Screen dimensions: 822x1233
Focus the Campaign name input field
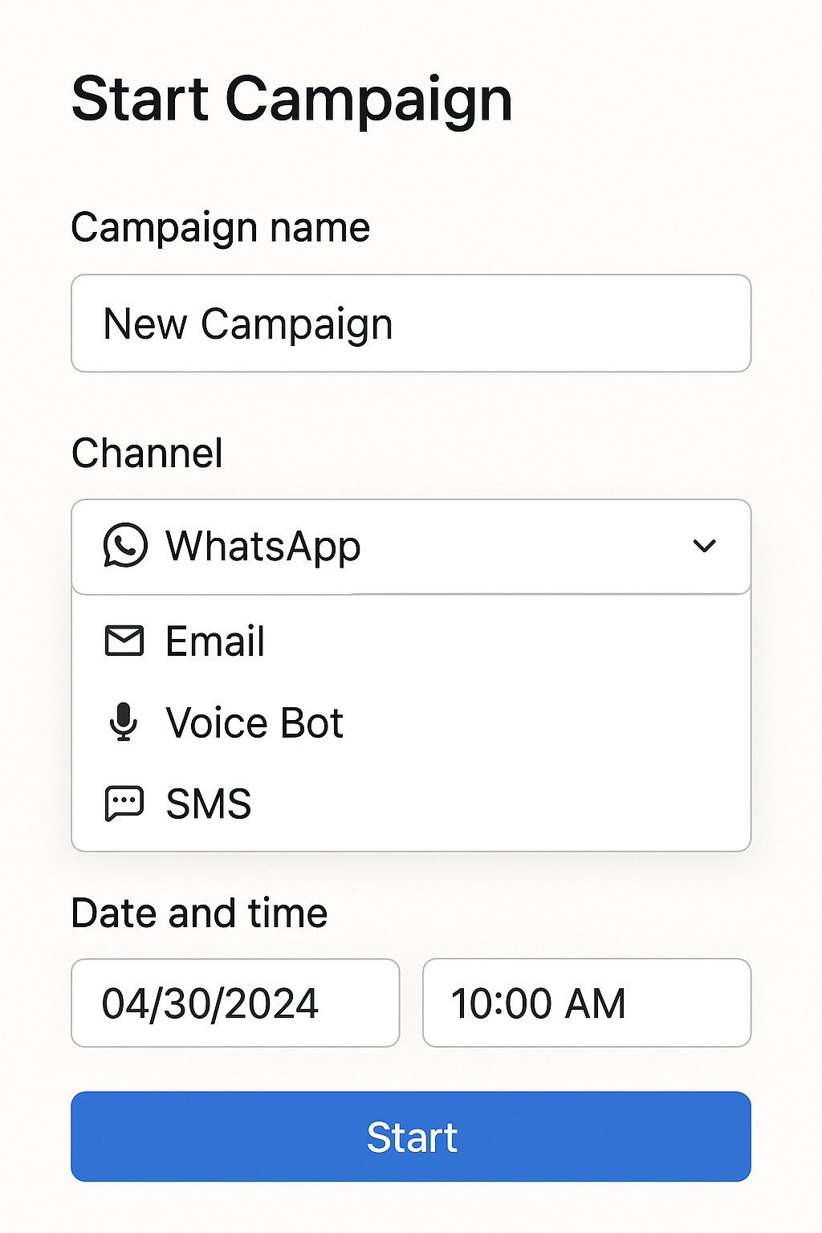click(411, 324)
